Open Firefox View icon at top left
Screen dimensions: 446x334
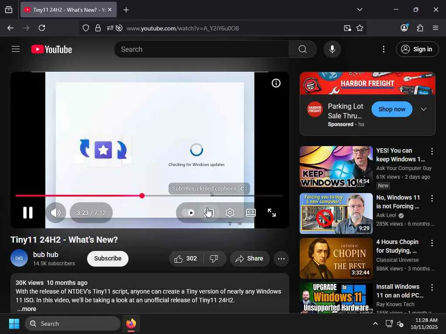(9, 10)
